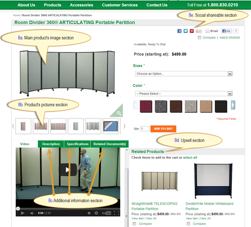The image size is (251, 227).
Task: Click the video progress scrubber handle
Action: pyautogui.click(x=18, y=208)
